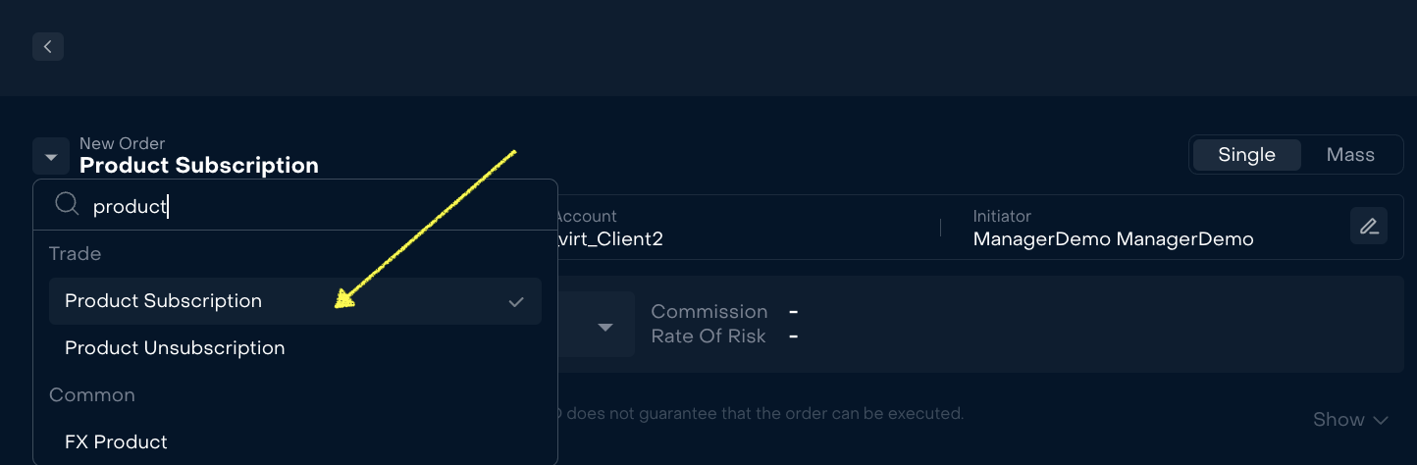Expand the chevron next to Show

[1381, 420]
